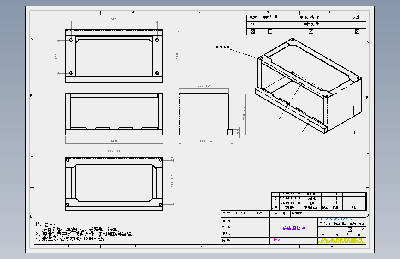Click note 2 about 焊后打磨平整
This screenshot has height=259, width=400.
point(84,234)
